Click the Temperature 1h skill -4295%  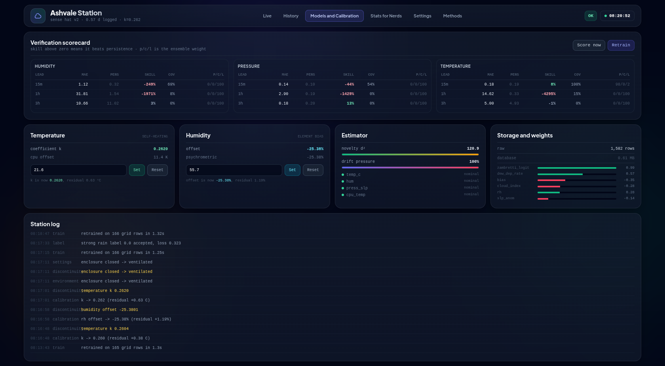click(x=549, y=94)
